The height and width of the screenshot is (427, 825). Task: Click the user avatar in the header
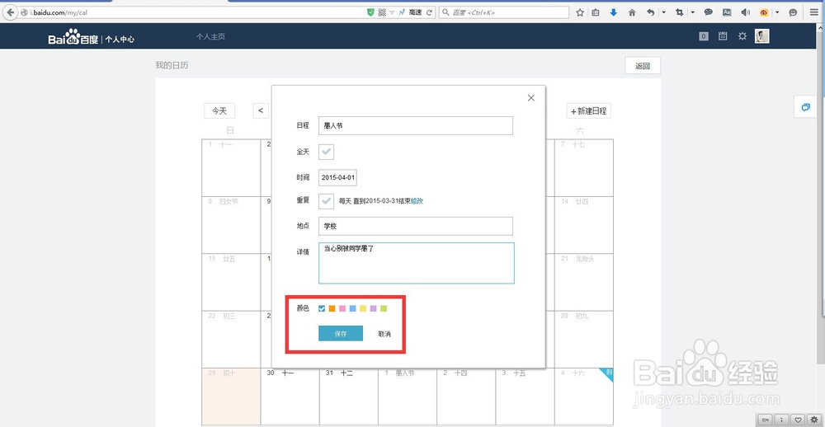pos(761,36)
